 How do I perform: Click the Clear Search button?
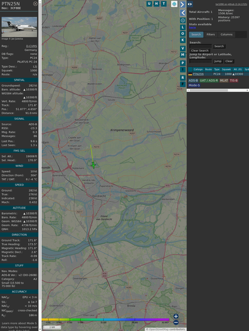200,51
